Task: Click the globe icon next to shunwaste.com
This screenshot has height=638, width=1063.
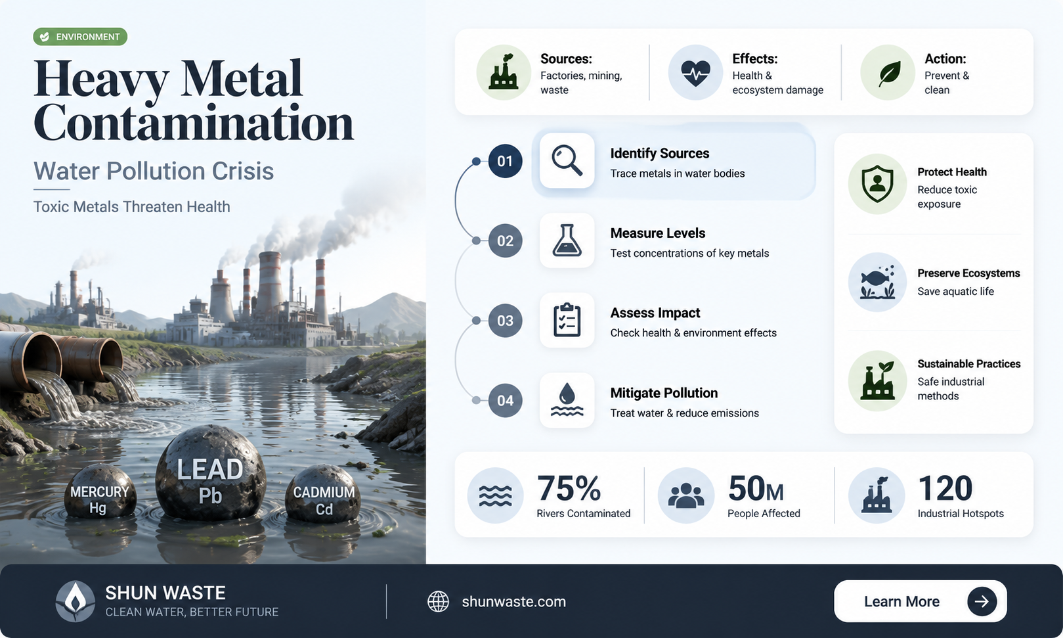Action: click(438, 601)
